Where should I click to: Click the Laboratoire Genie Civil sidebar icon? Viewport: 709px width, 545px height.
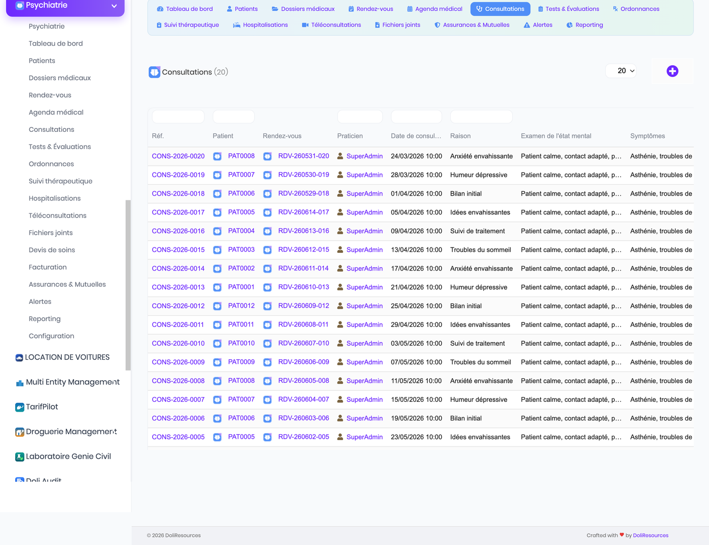20,457
